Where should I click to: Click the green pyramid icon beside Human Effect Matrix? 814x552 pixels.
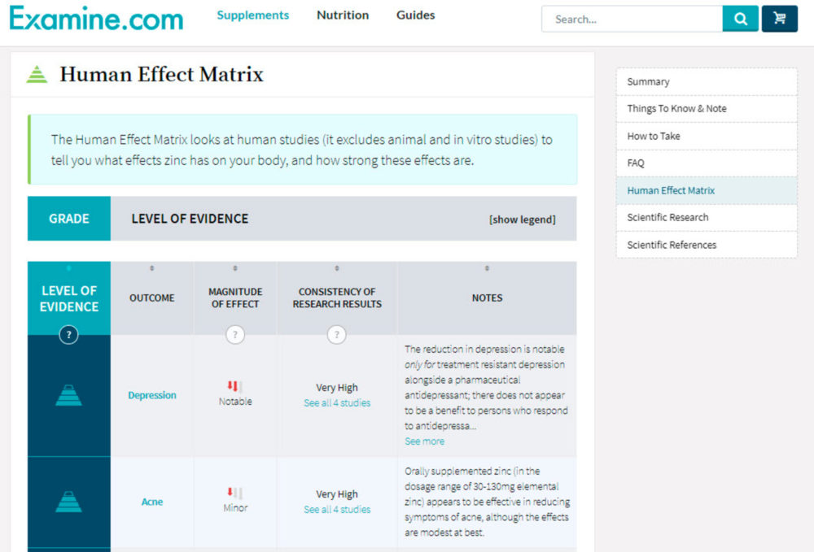click(37, 75)
